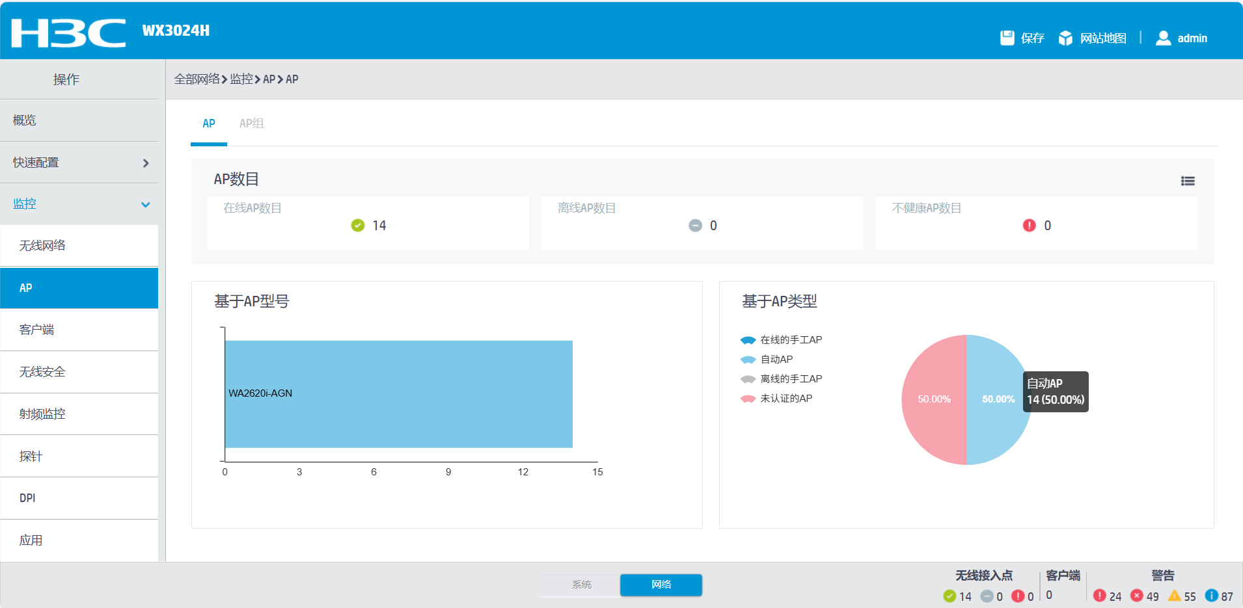
Task: Collapse the 监控 menu chevron
Action: pyautogui.click(x=146, y=204)
